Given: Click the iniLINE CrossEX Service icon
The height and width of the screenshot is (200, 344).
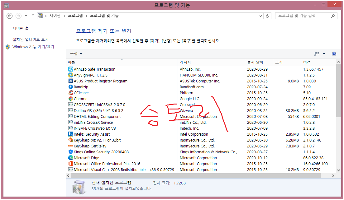Looking at the screenshot, I should click(71, 123).
